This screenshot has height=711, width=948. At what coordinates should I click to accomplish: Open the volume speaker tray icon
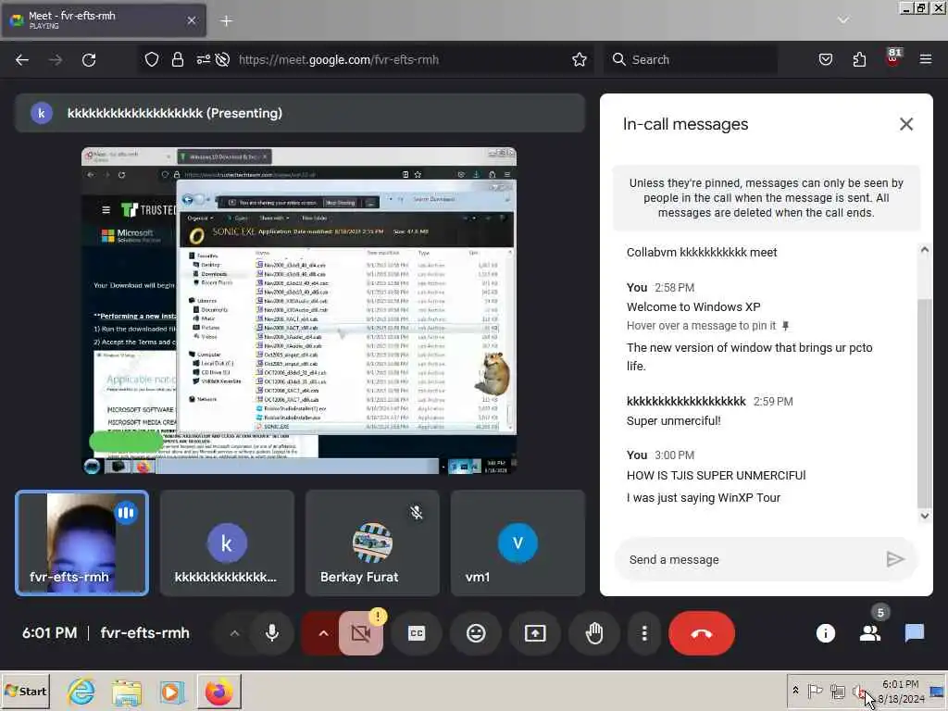[x=858, y=691]
